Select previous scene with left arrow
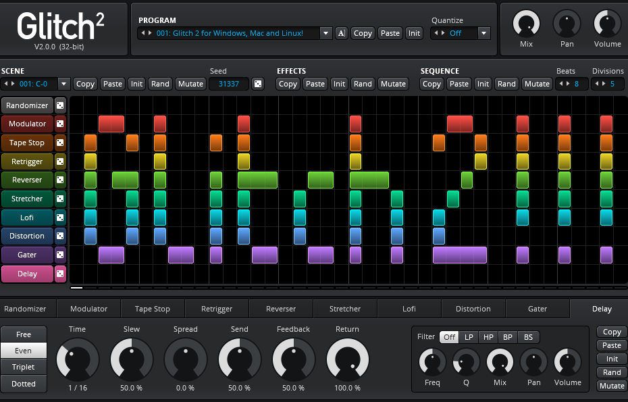The height and width of the screenshot is (402, 628). pos(6,84)
